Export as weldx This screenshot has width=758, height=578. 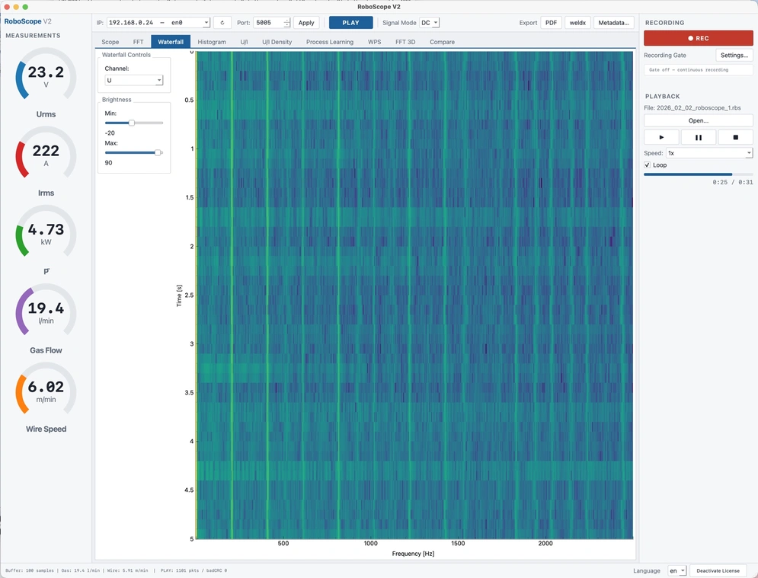pyautogui.click(x=577, y=23)
